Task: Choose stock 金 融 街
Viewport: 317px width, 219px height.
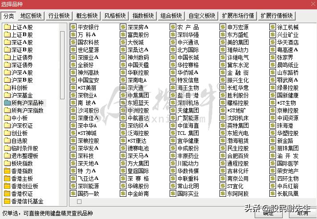Action: (238, 73)
